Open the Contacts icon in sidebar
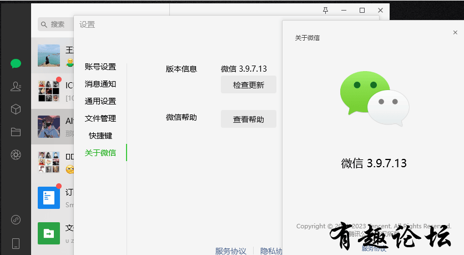Image resolution: width=464 pixels, height=255 pixels. tap(16, 86)
